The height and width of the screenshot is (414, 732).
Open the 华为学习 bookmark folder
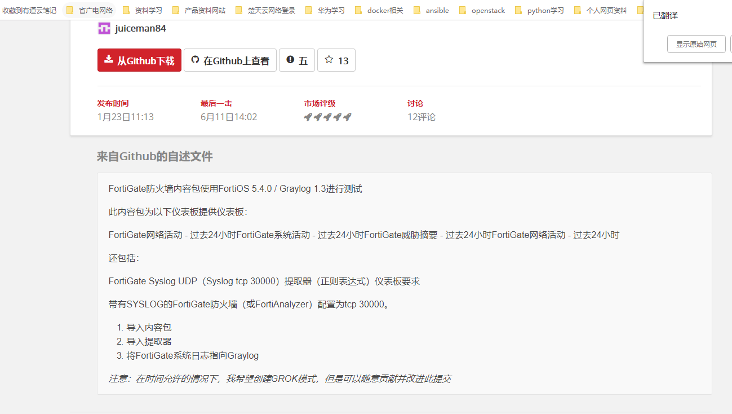tap(325, 10)
